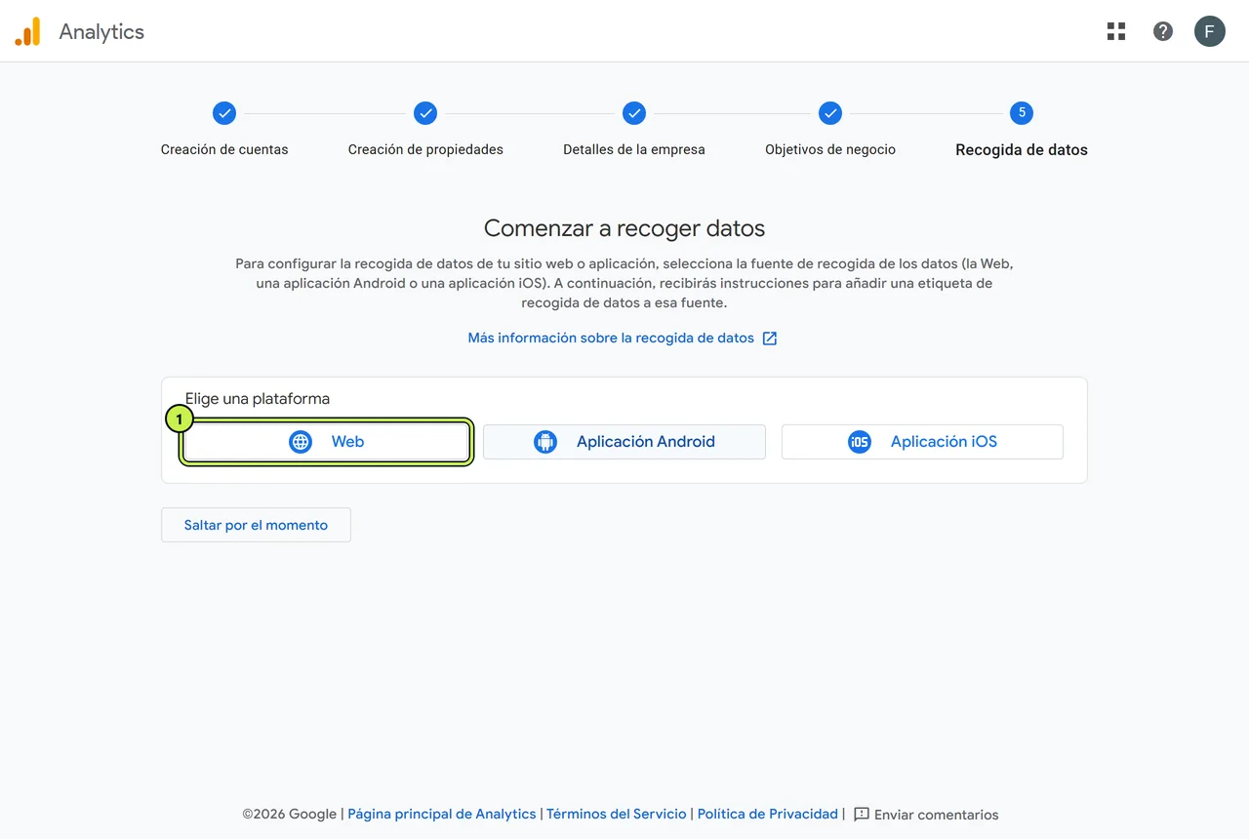The height and width of the screenshot is (839, 1249).
Task: Choose the Web platform button
Action: (x=327, y=442)
